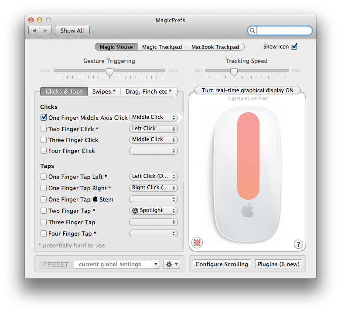Click the search magnifier icon
341x313 pixels.
(x=252, y=31)
